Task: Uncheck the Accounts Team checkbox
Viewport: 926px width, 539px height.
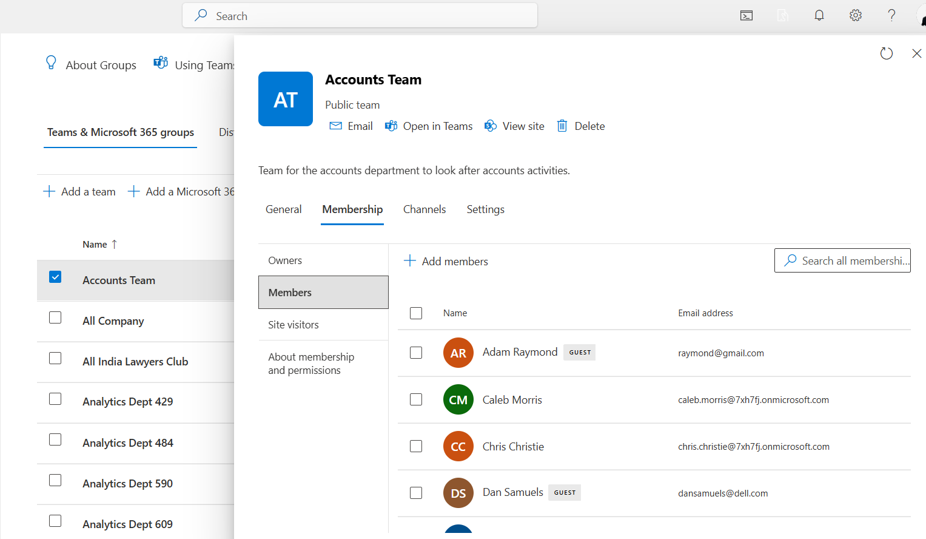Action: point(55,277)
